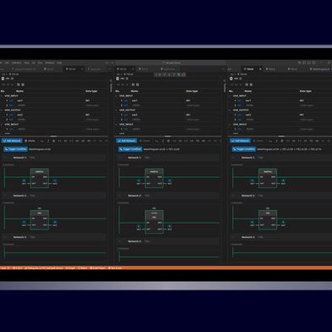Select the Network 2 header in the right pane
332x332 pixels.
[x=280, y=196]
